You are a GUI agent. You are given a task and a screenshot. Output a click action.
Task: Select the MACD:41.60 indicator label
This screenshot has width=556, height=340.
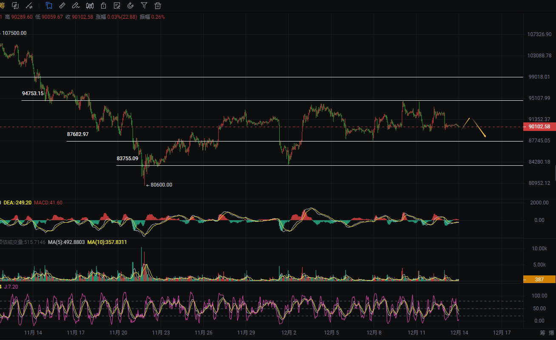pyautogui.click(x=48, y=203)
